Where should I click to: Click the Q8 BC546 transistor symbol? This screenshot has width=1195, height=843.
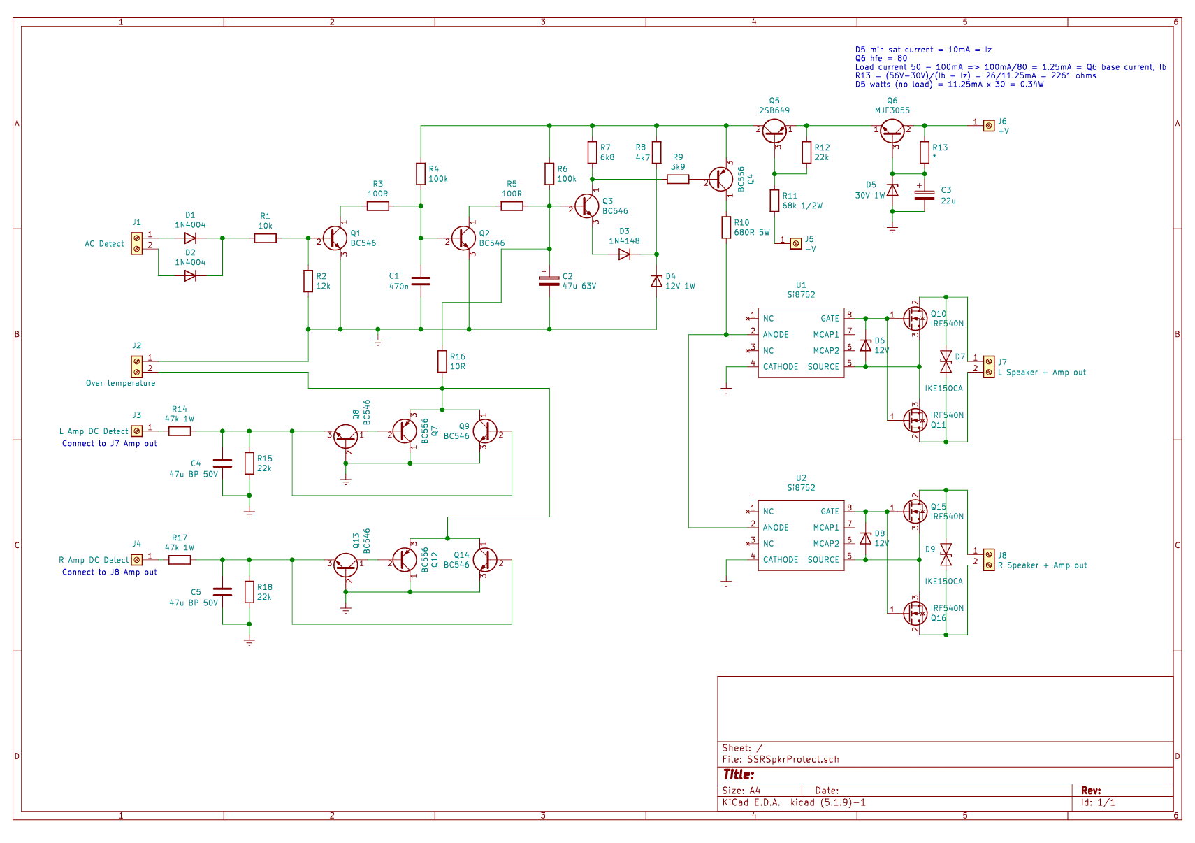click(x=346, y=436)
